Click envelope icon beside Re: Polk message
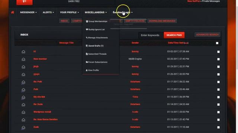This screenshot has width=238, height=133. (23, 82)
